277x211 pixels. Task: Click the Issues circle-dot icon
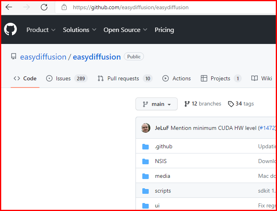(49, 78)
